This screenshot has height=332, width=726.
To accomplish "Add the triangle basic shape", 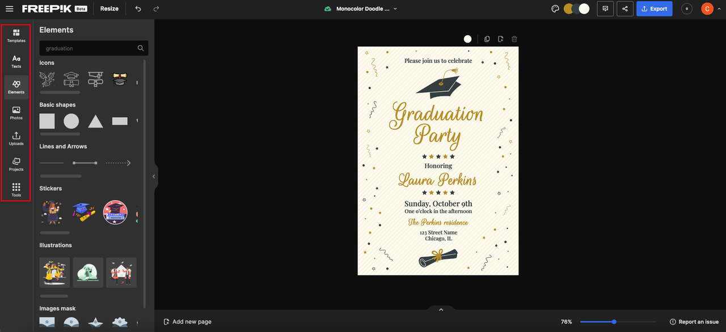I will (95, 121).
